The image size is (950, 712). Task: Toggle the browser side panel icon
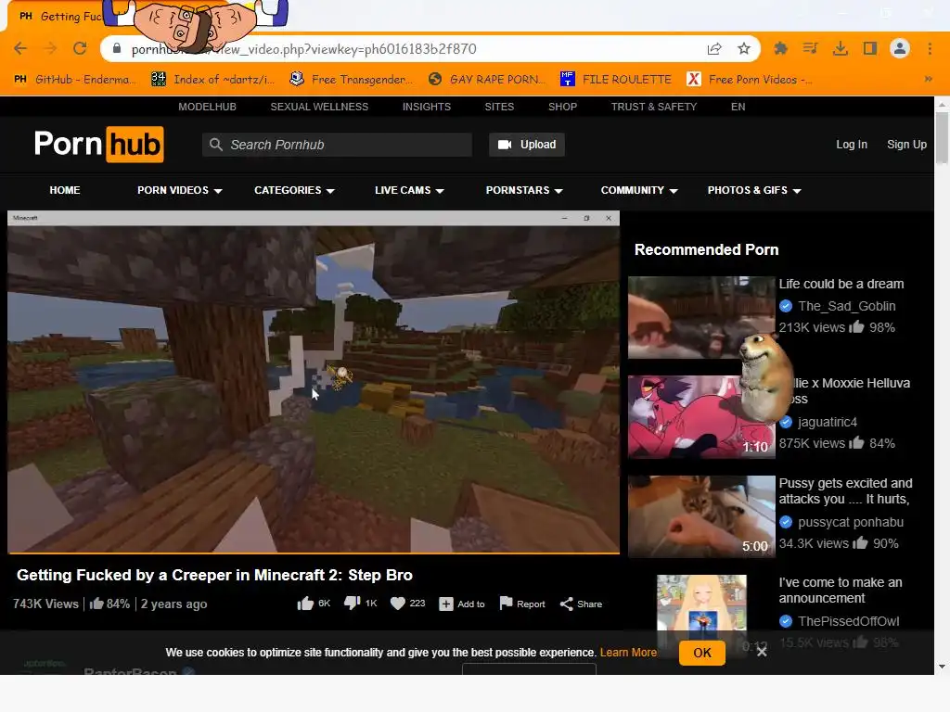(870, 48)
